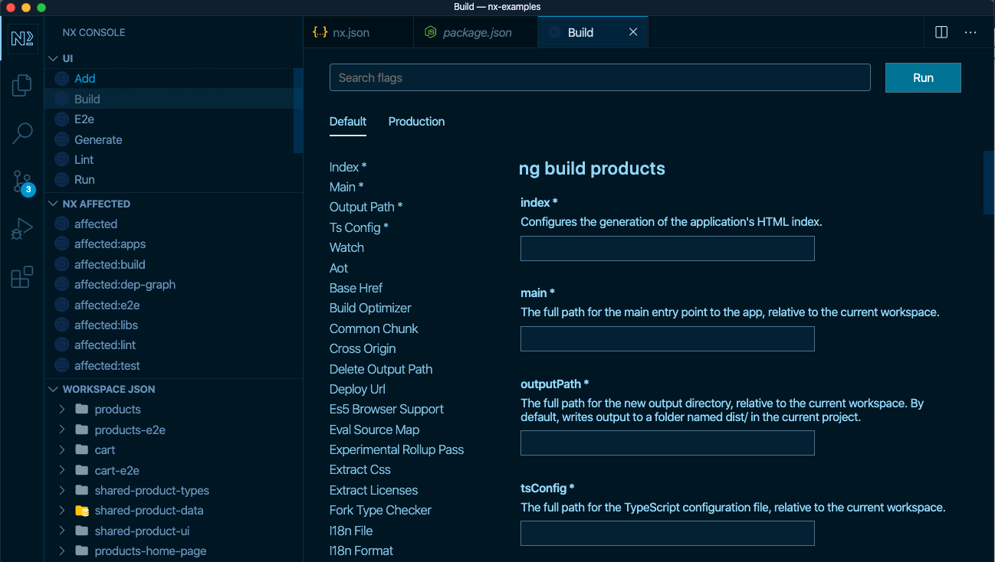995x562 pixels.
Task: Open the editor More Actions ellipsis icon
Action: coord(970,31)
